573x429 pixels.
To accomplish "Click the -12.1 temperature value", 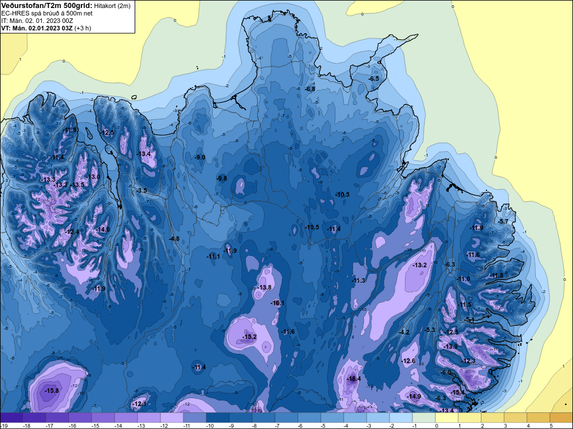I will tap(139, 404).
